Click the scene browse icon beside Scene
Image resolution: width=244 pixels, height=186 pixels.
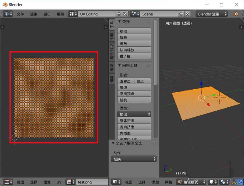pyautogui.click(x=135, y=14)
